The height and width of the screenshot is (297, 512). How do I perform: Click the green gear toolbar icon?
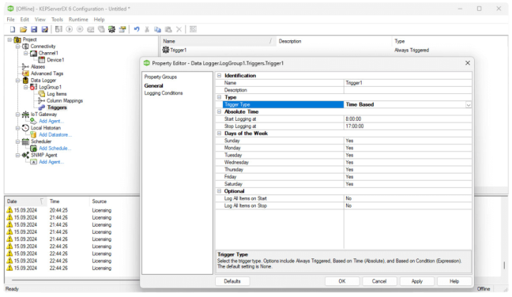click(111, 29)
